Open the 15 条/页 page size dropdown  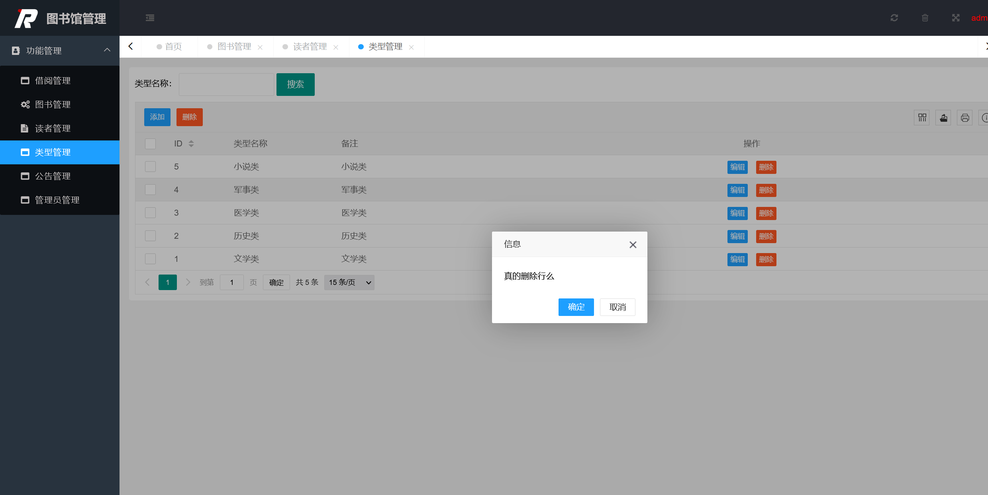(x=349, y=283)
